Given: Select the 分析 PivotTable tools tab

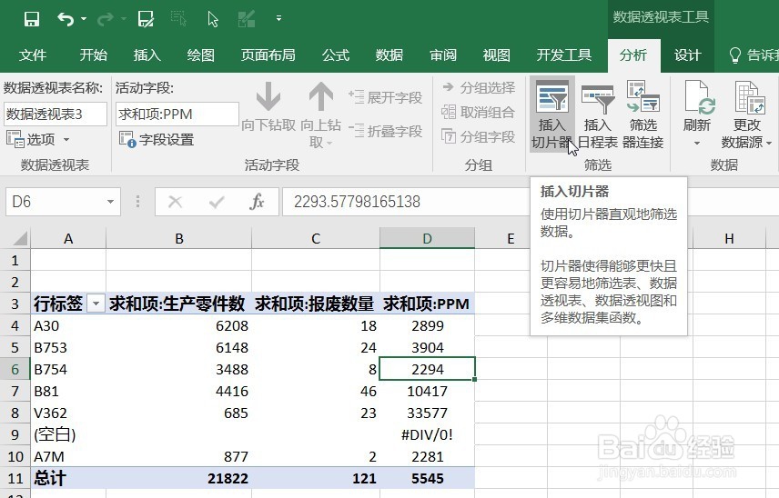Looking at the screenshot, I should point(633,55).
